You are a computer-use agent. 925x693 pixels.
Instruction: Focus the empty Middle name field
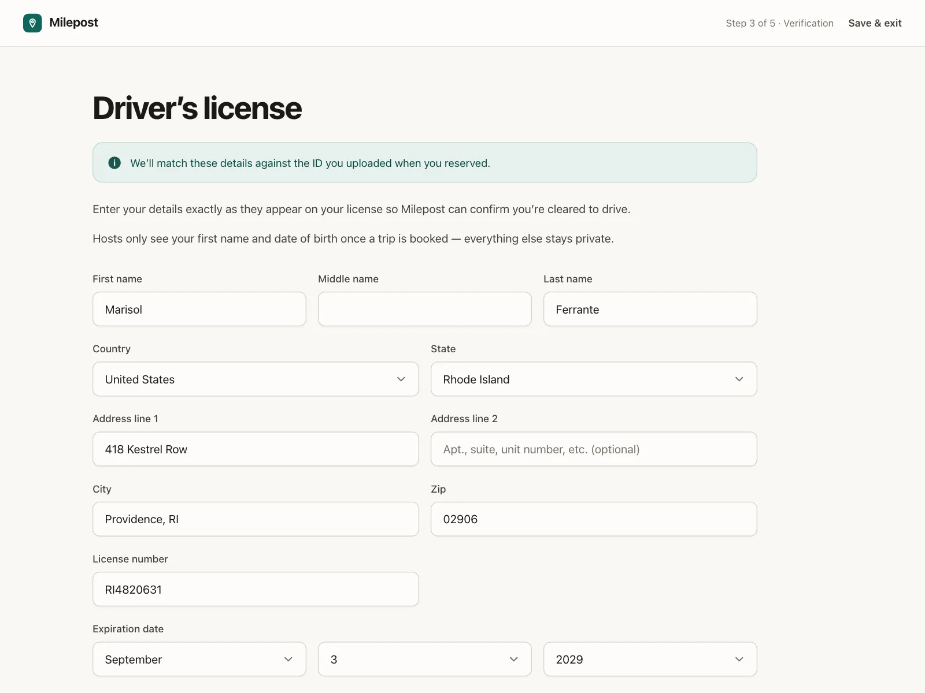click(x=425, y=309)
